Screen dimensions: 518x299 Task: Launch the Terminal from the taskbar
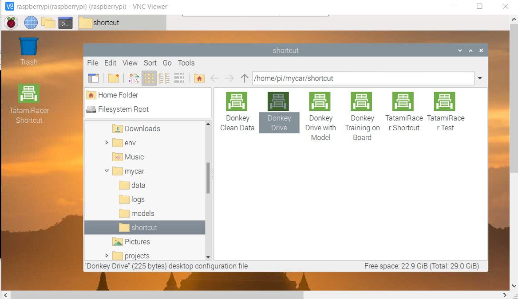pos(65,23)
